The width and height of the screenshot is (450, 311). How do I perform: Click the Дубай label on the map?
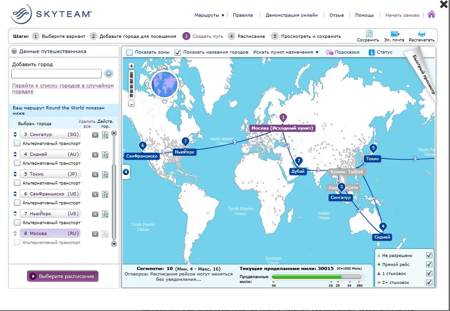(298, 171)
